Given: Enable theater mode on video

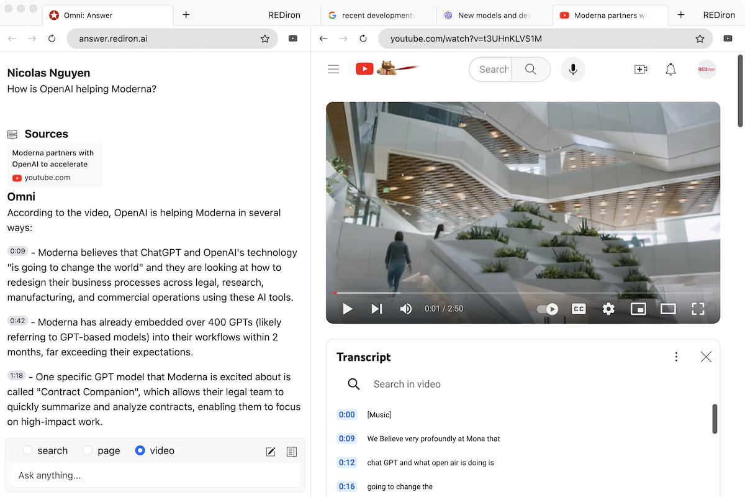Looking at the screenshot, I should click(668, 309).
